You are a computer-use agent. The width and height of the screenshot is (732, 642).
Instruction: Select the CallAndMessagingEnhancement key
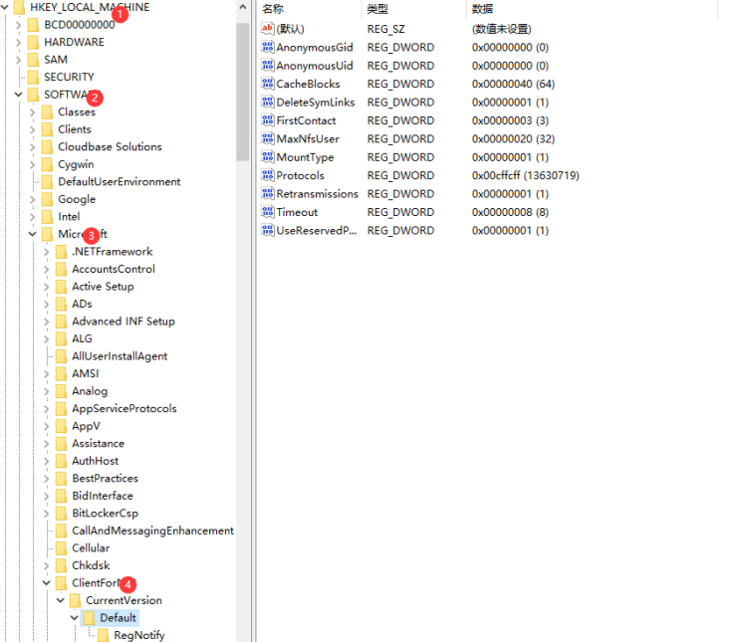point(152,531)
